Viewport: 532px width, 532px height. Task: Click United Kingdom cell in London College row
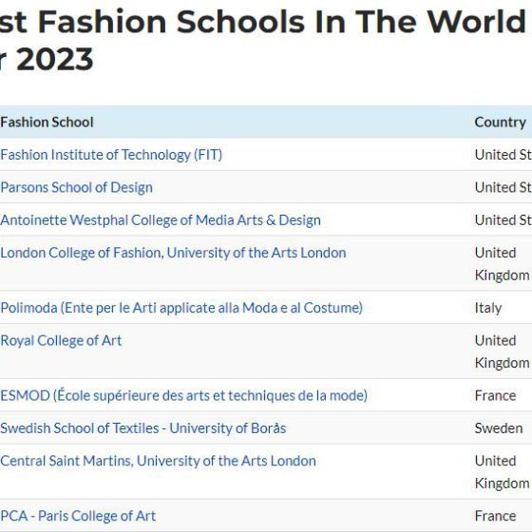[x=503, y=264]
